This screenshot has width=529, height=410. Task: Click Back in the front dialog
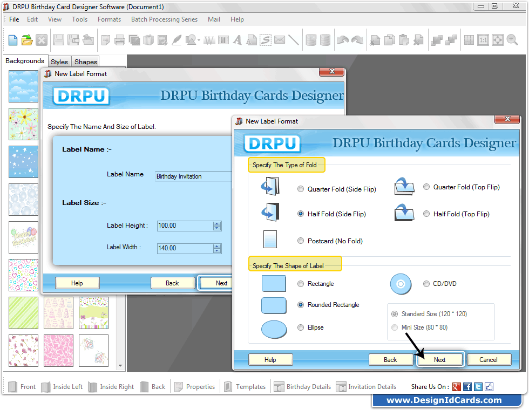[x=390, y=359]
